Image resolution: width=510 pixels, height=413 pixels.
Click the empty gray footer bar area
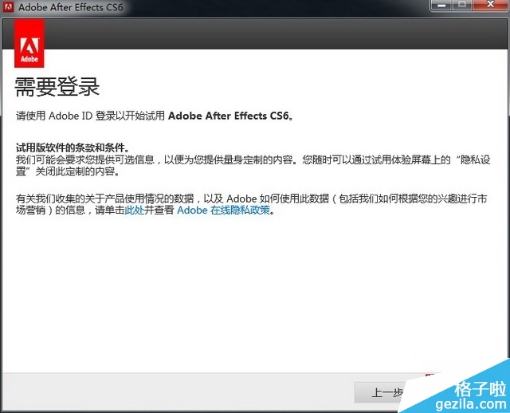[x=175, y=391]
